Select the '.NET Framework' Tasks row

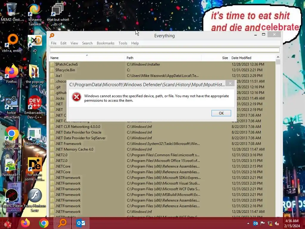point(162,144)
